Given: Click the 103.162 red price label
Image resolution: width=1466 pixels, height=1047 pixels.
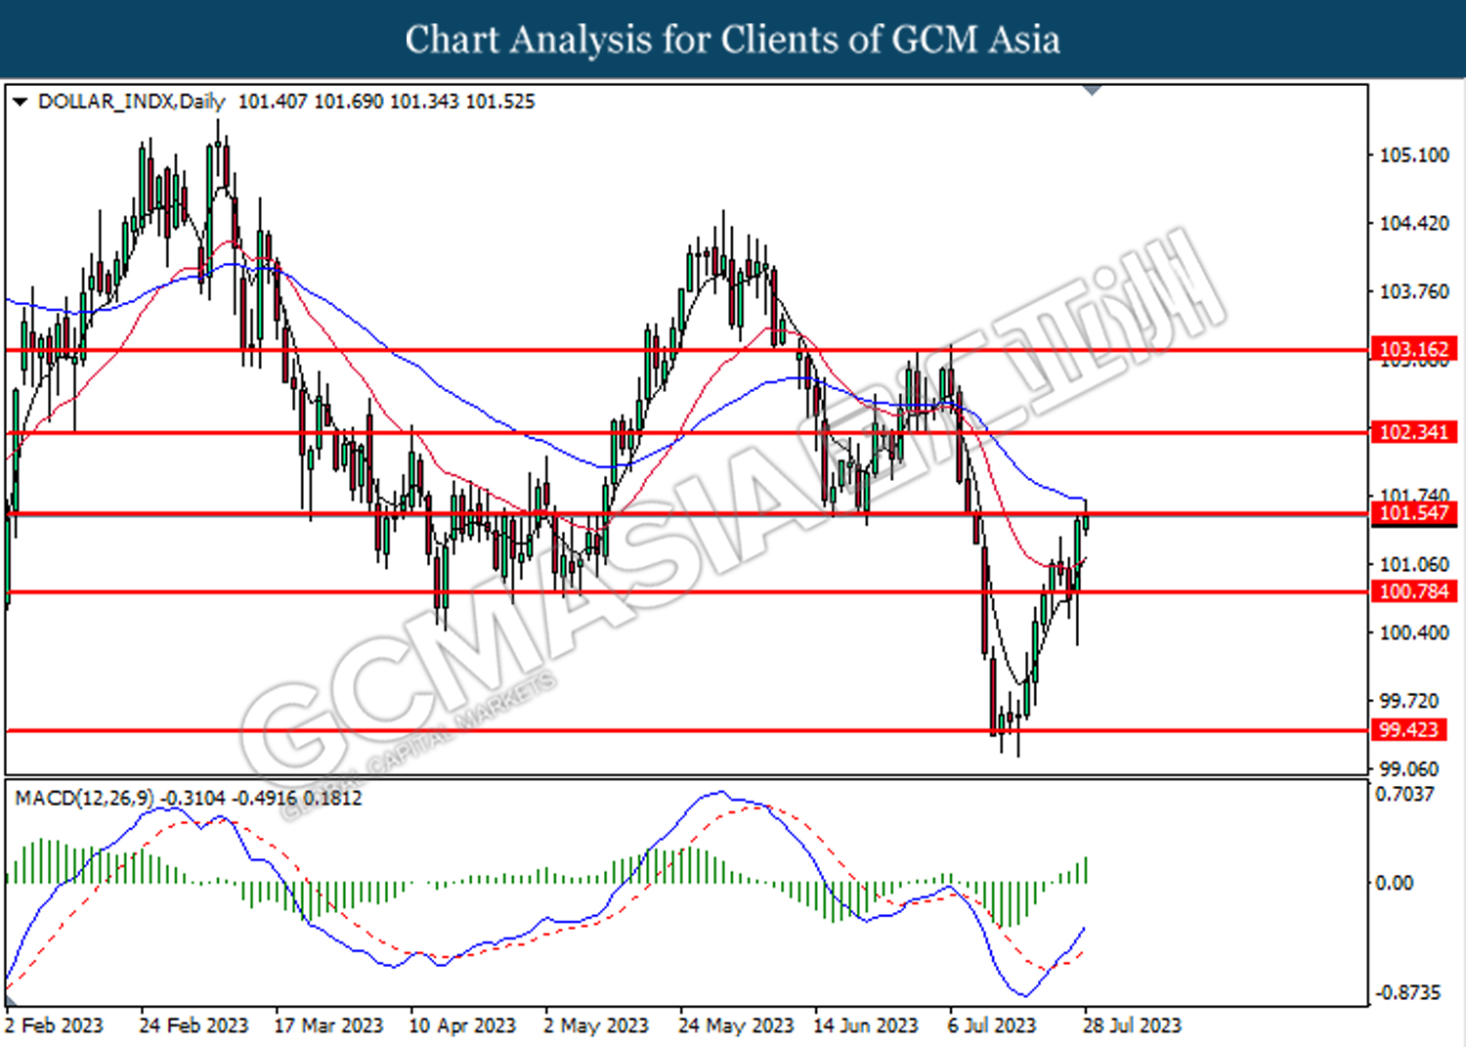Looking at the screenshot, I should tap(1414, 349).
